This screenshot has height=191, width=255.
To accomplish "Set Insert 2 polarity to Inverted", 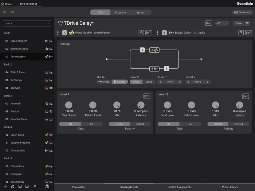I will coord(239,124).
